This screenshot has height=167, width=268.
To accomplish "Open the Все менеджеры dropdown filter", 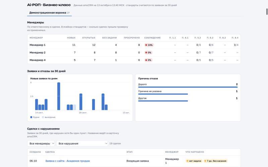I will pyautogui.click(x=41, y=144).
